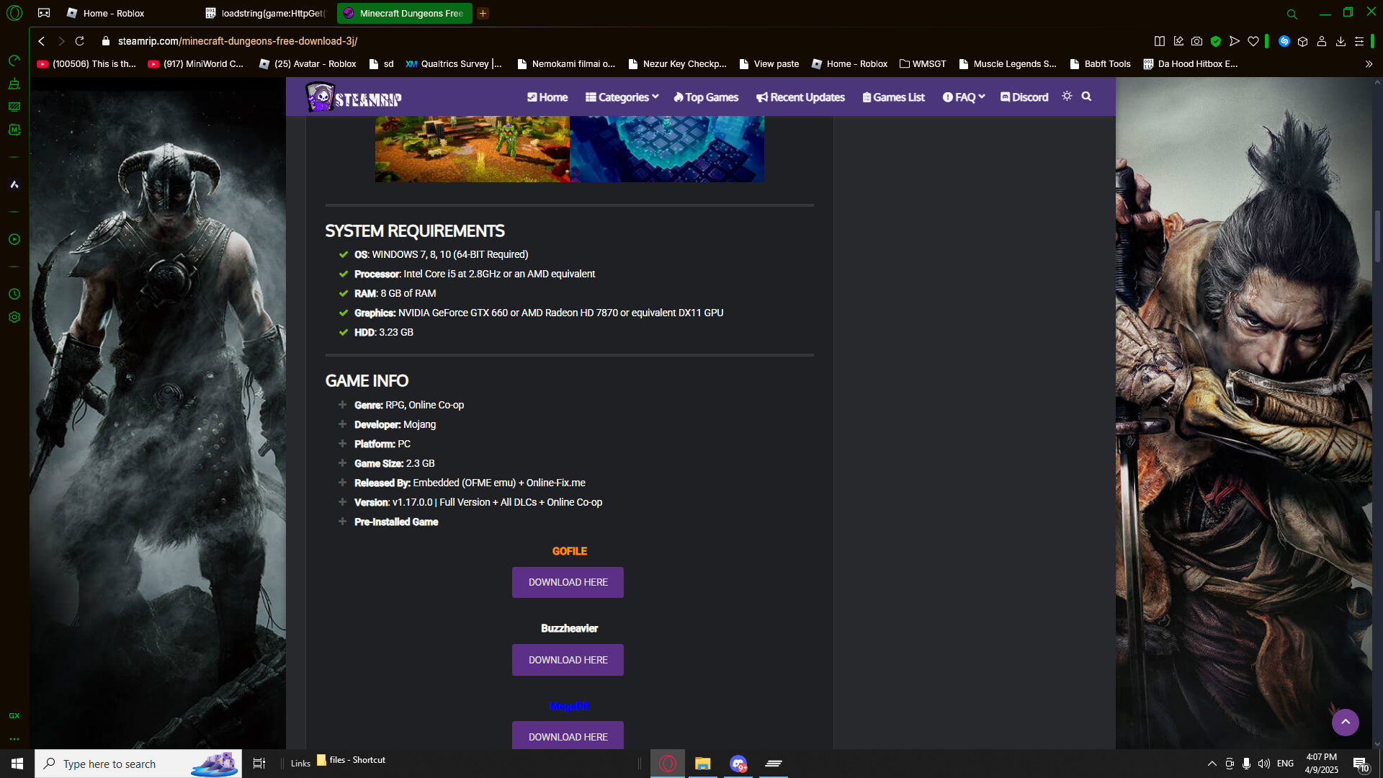Take a snapshot with the camera icon
The width and height of the screenshot is (1383, 778).
pos(1197,41)
